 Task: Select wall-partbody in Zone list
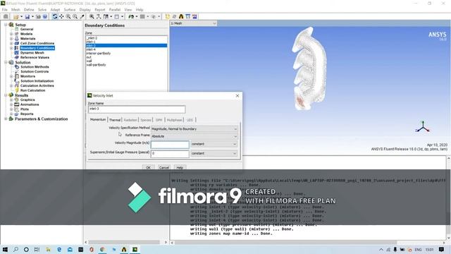[126, 65]
